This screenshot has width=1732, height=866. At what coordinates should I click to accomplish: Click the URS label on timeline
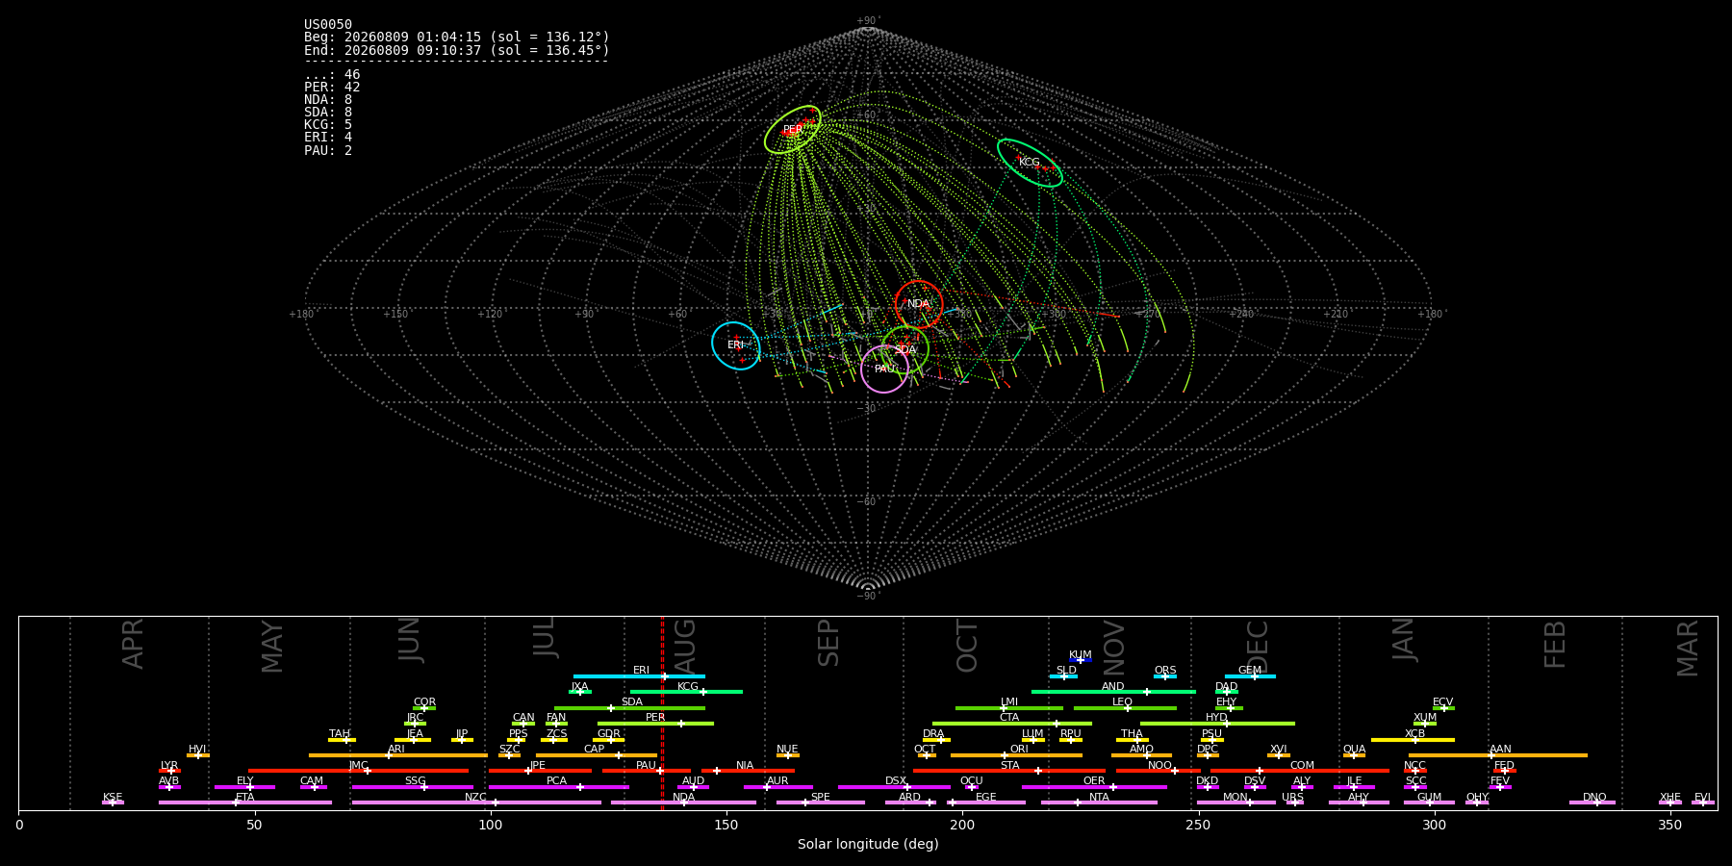[x=1292, y=798]
